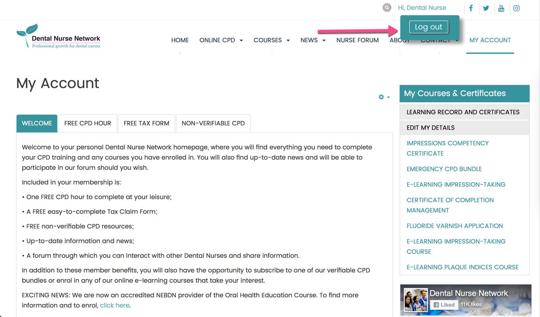Click the Facebook Liked button

[444, 305]
